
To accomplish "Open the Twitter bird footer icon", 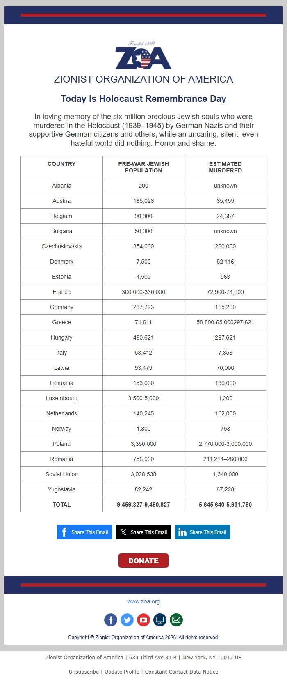I will click(127, 620).
